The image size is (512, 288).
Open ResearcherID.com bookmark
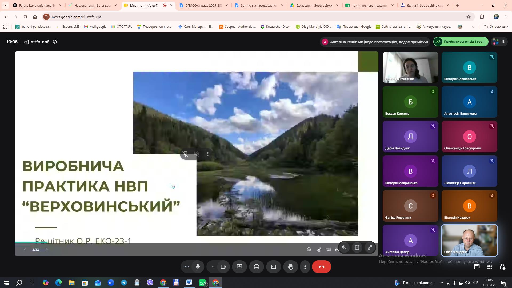(276, 27)
